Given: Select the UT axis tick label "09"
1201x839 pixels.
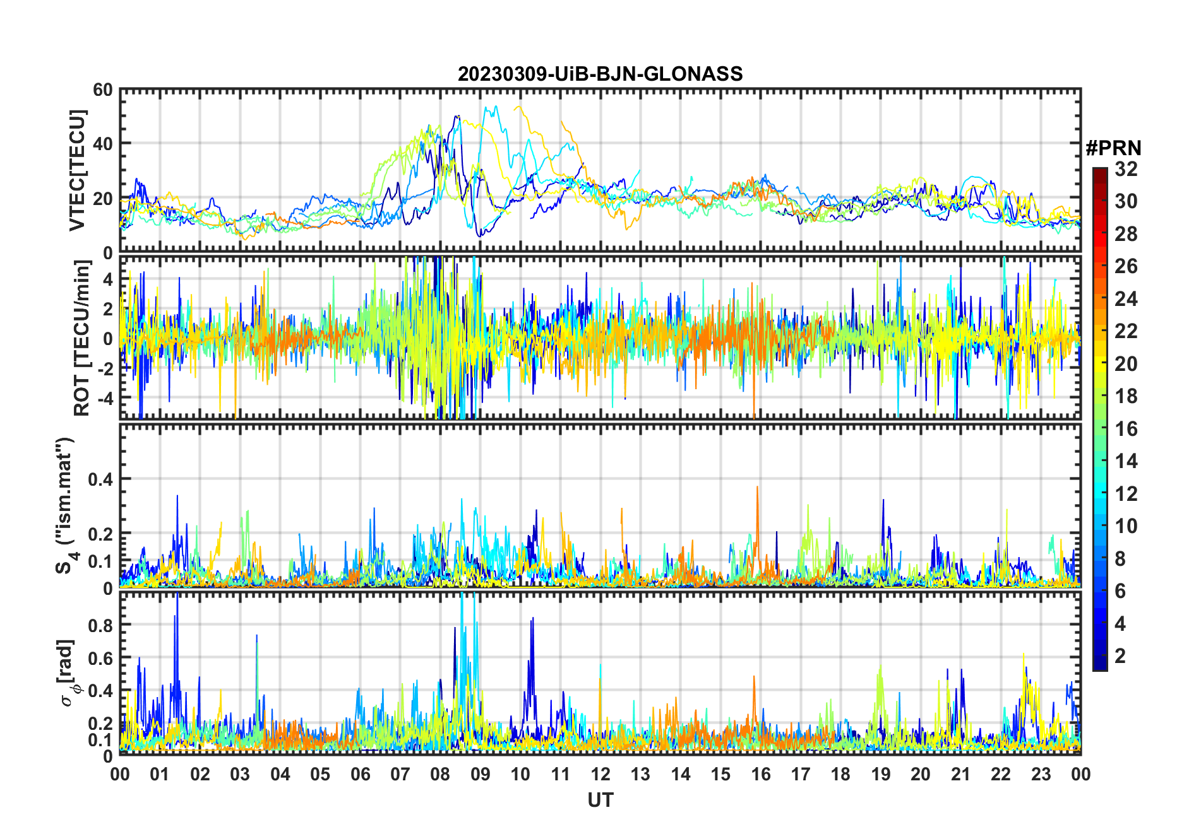Looking at the screenshot, I should [x=481, y=774].
